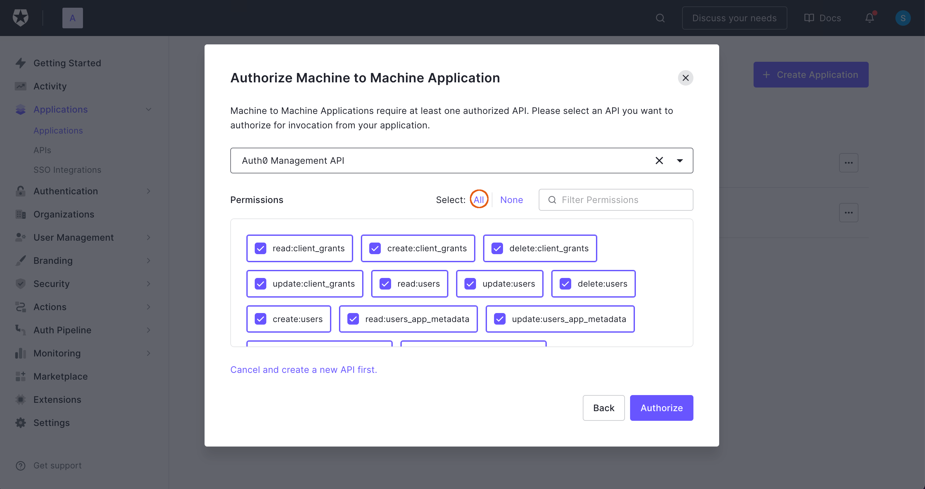Expand the Authentication sidebar chevron
The image size is (925, 489).
(148, 191)
